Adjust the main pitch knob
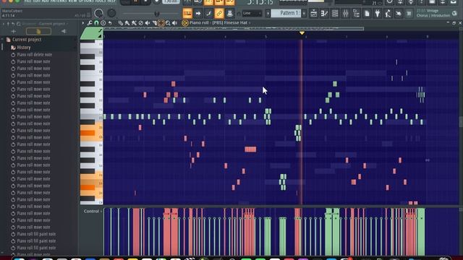 111,13
